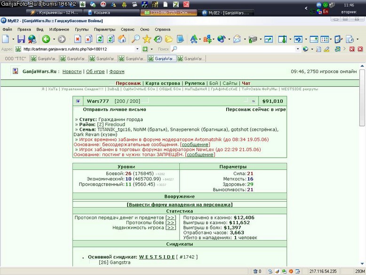
Task: Open dropdown arrow next to New page icon
Action: tap(13, 39)
